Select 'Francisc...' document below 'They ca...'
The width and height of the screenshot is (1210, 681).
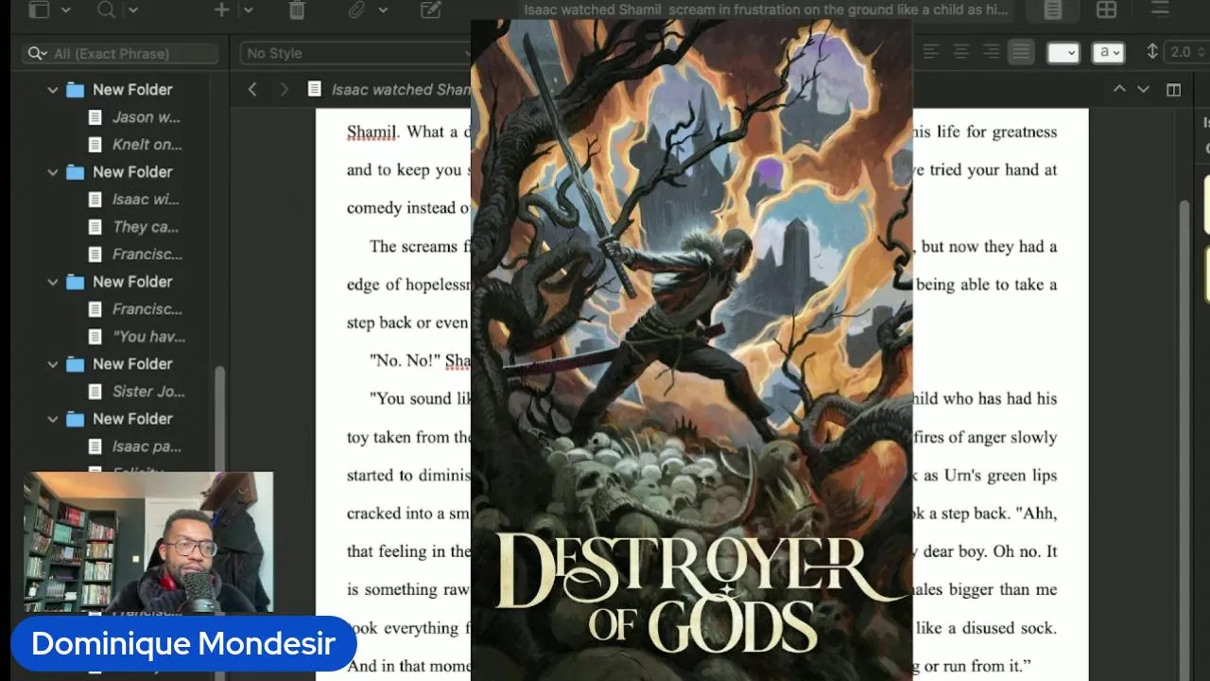pos(147,254)
